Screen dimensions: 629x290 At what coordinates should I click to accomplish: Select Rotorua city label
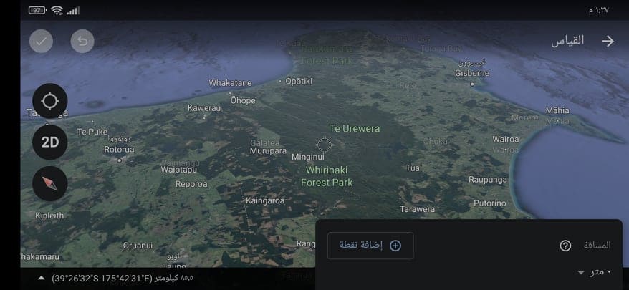pos(119,149)
